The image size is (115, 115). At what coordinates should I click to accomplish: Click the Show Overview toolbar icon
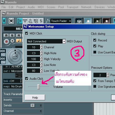click(25, 21)
